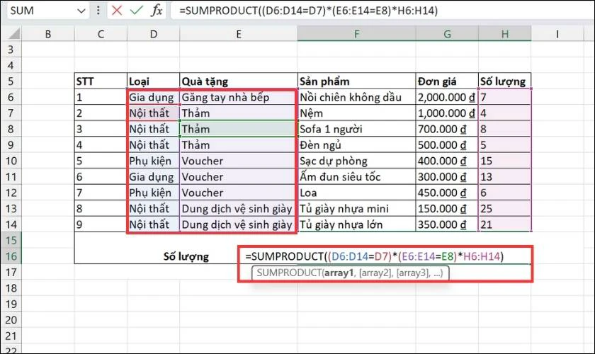Click the 700.000 đ price cell
This screenshot has height=354, width=595.
pos(447,129)
